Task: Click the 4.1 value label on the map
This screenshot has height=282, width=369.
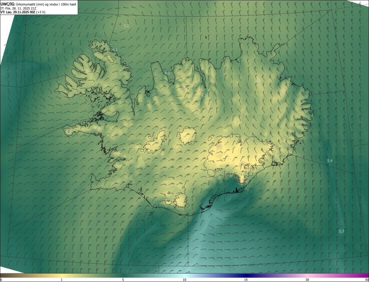Action: [115, 50]
